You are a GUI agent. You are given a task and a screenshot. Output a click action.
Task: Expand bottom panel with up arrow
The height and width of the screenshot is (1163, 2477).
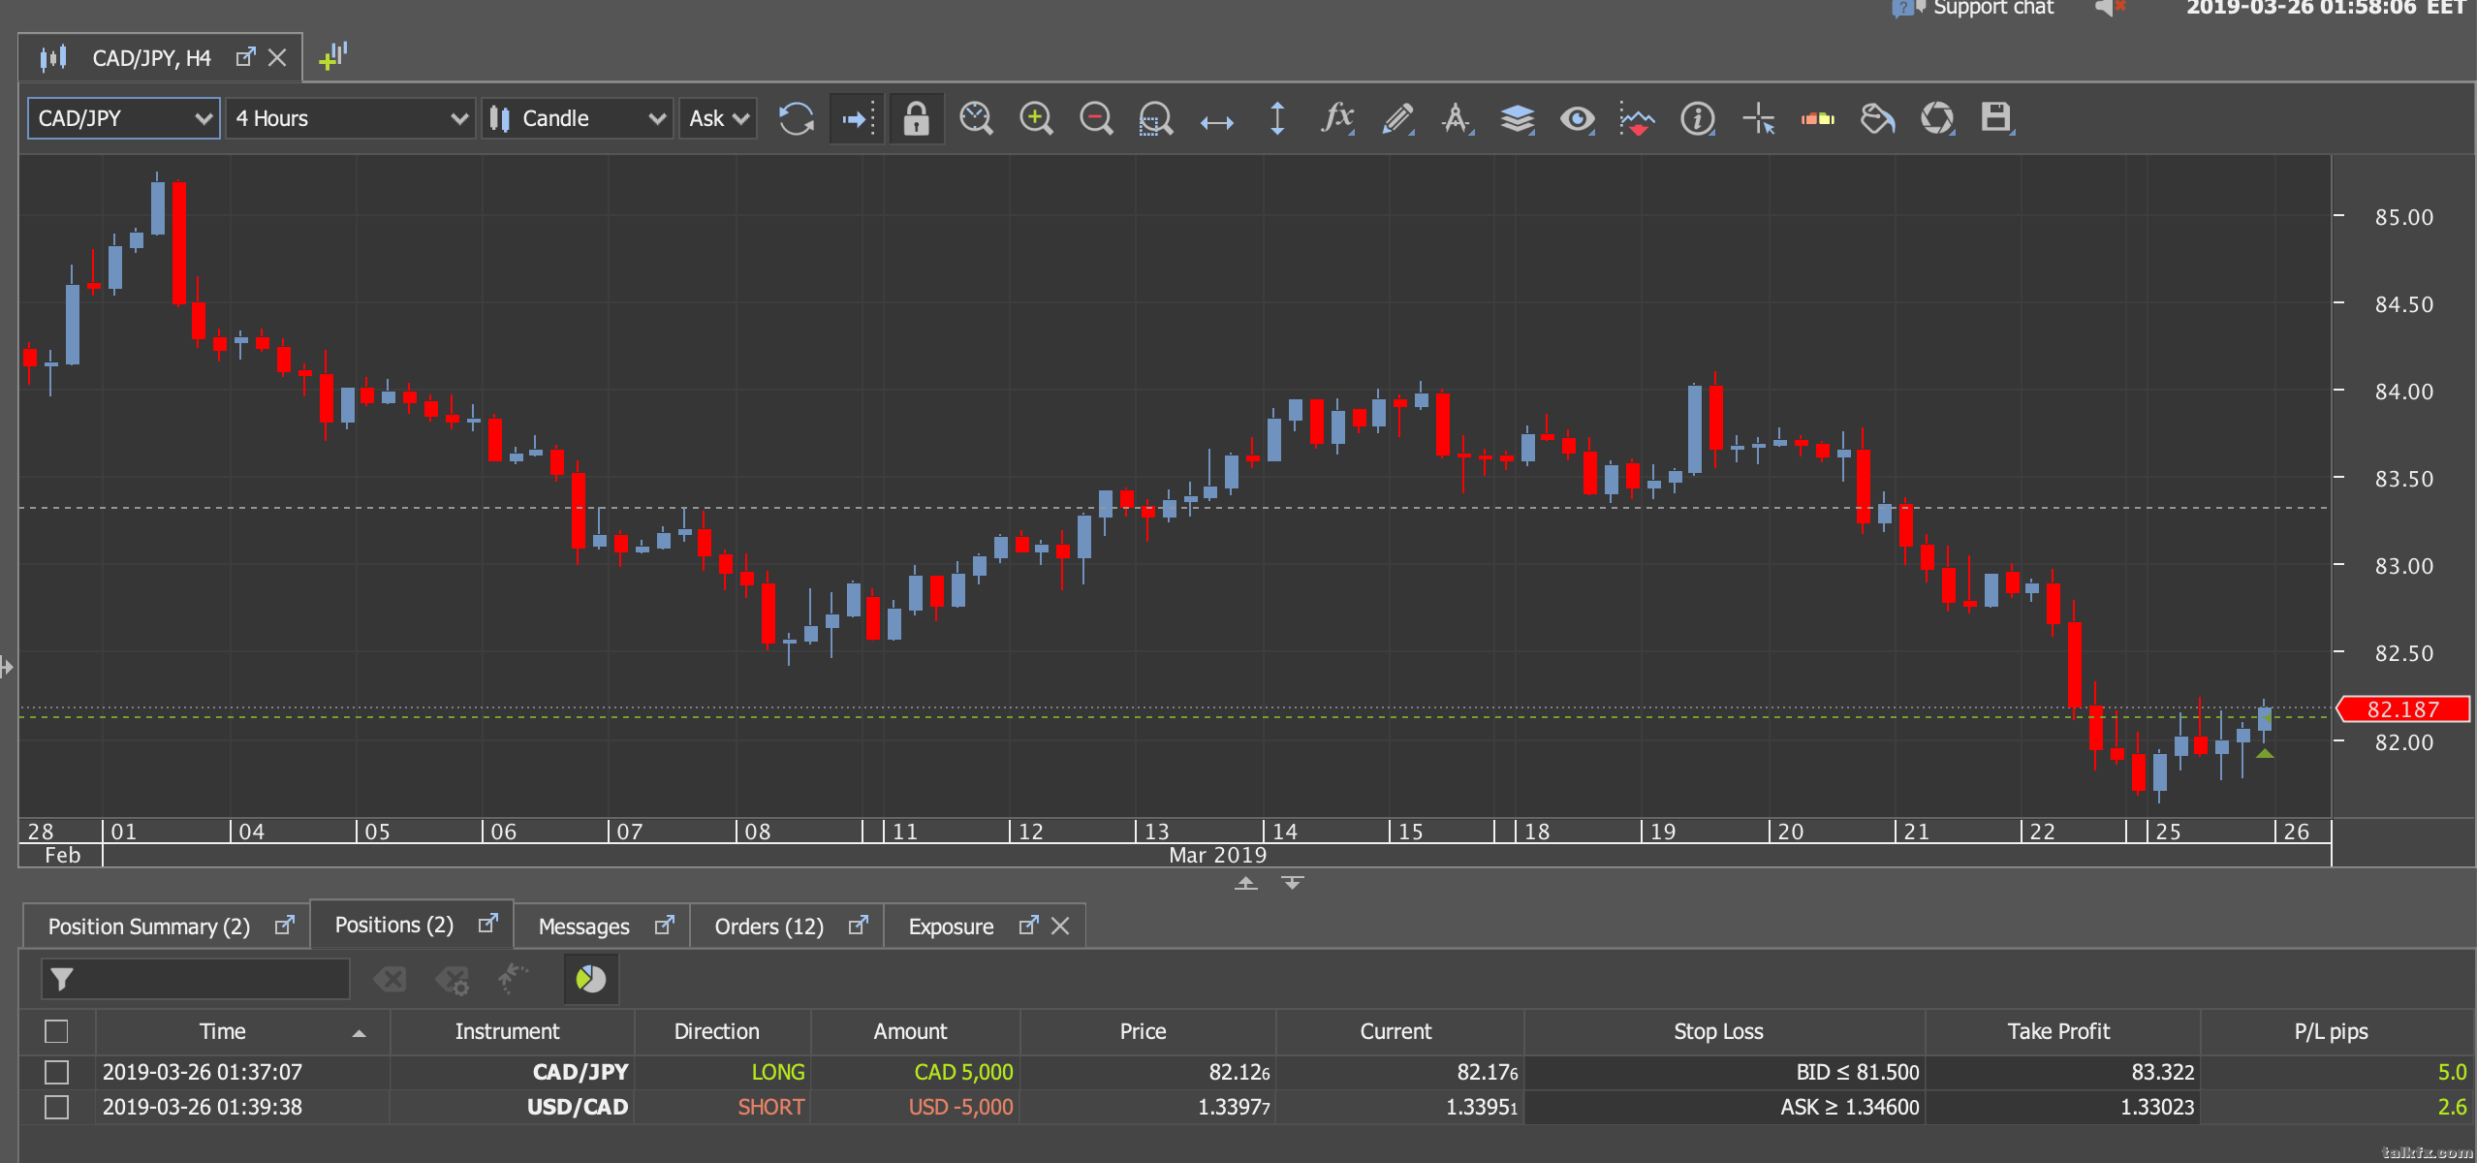1246,883
